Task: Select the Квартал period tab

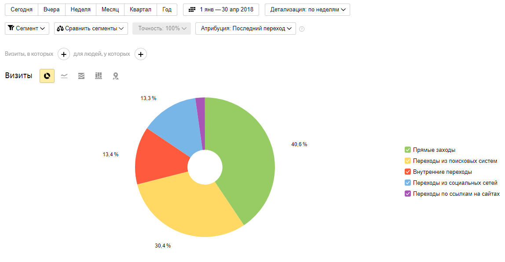Action: (x=140, y=10)
